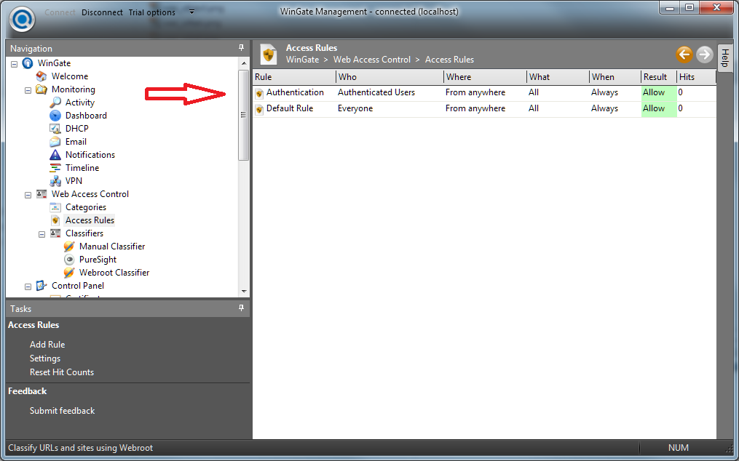
Task: Click the WinGate logo orb button
Action: coord(22,20)
